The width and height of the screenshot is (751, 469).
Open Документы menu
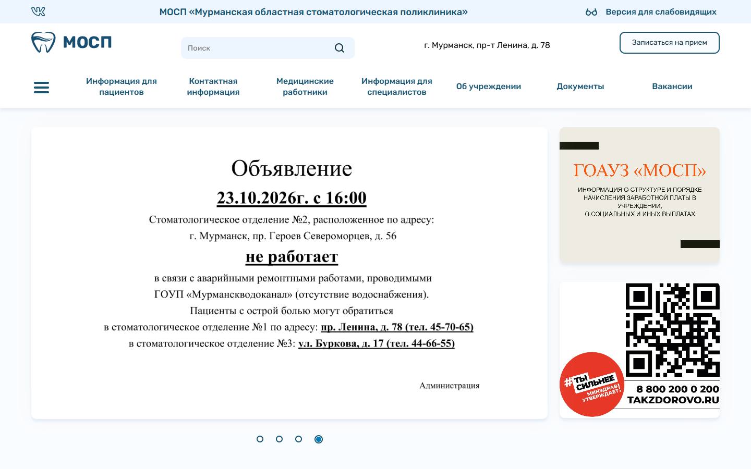[x=580, y=87]
